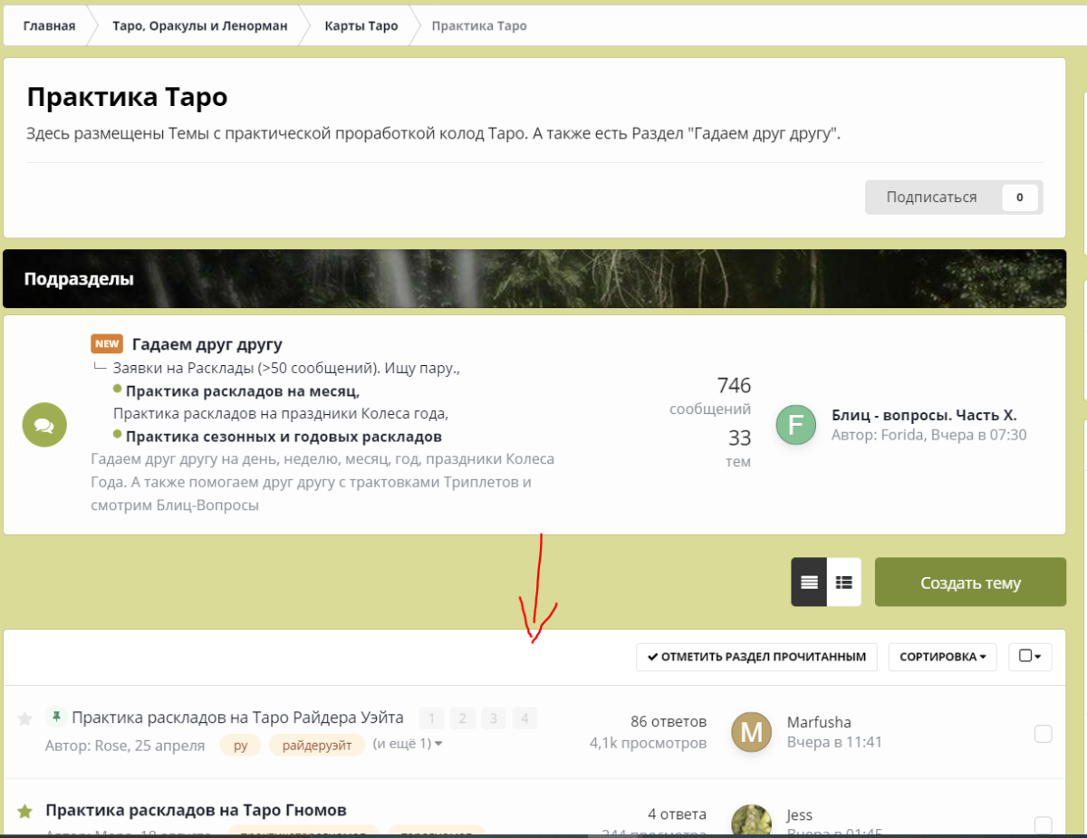Tick the checkbox for Райдера Уэйта topic

click(1043, 734)
